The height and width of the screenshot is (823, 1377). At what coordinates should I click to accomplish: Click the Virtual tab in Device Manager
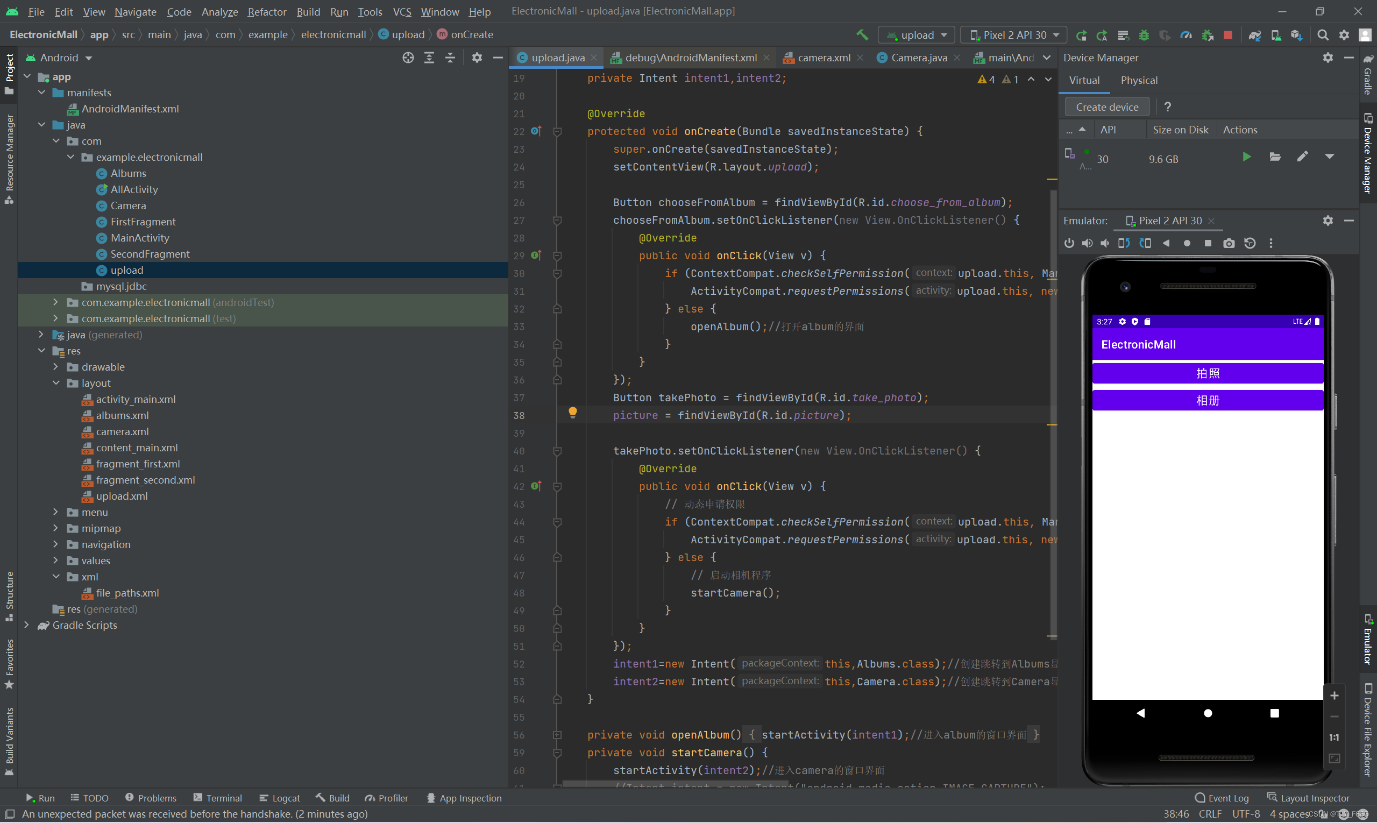[1084, 80]
